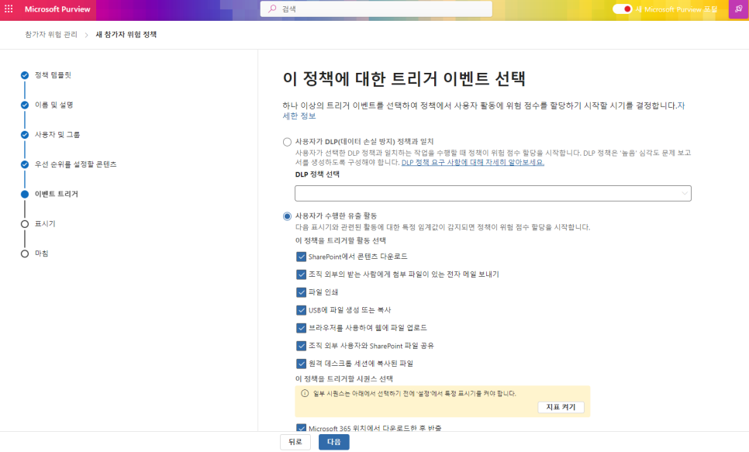Uncheck Microsoft 365 위치에서 다운로드한 후 반출

pos(301,428)
